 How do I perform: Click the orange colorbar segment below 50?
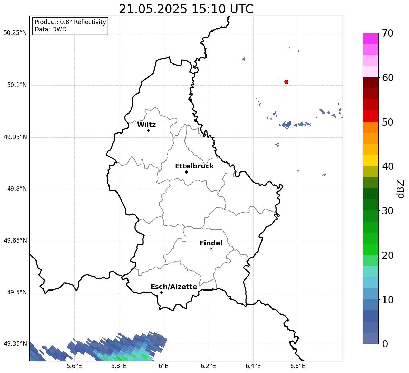point(370,127)
